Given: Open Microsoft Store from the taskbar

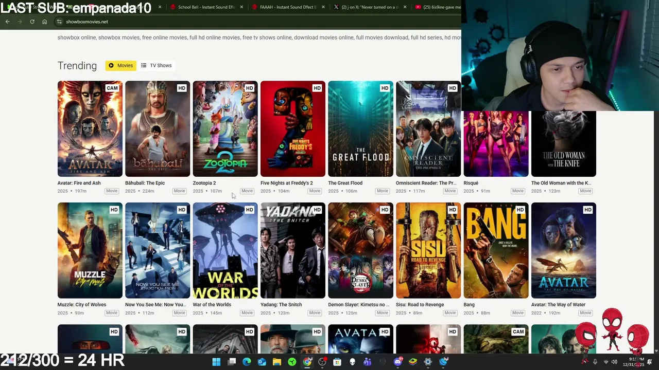Looking at the screenshot, I should (337, 362).
